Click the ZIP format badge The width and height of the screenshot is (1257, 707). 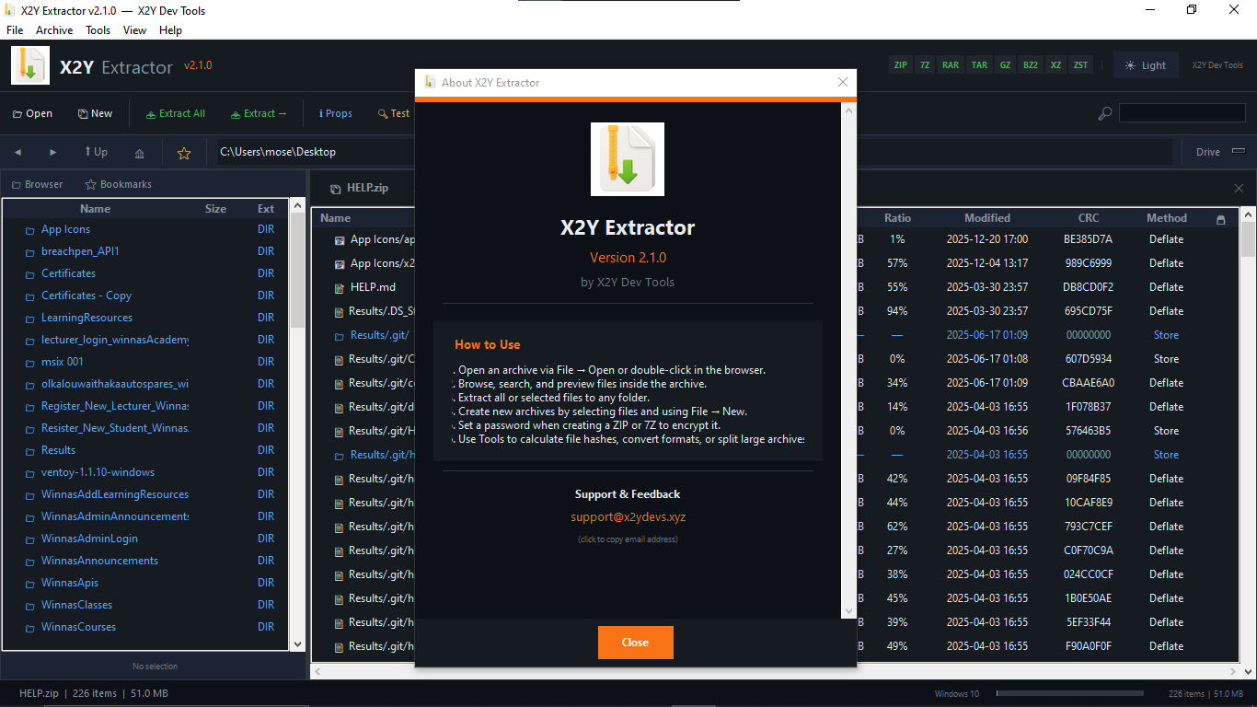click(x=901, y=65)
